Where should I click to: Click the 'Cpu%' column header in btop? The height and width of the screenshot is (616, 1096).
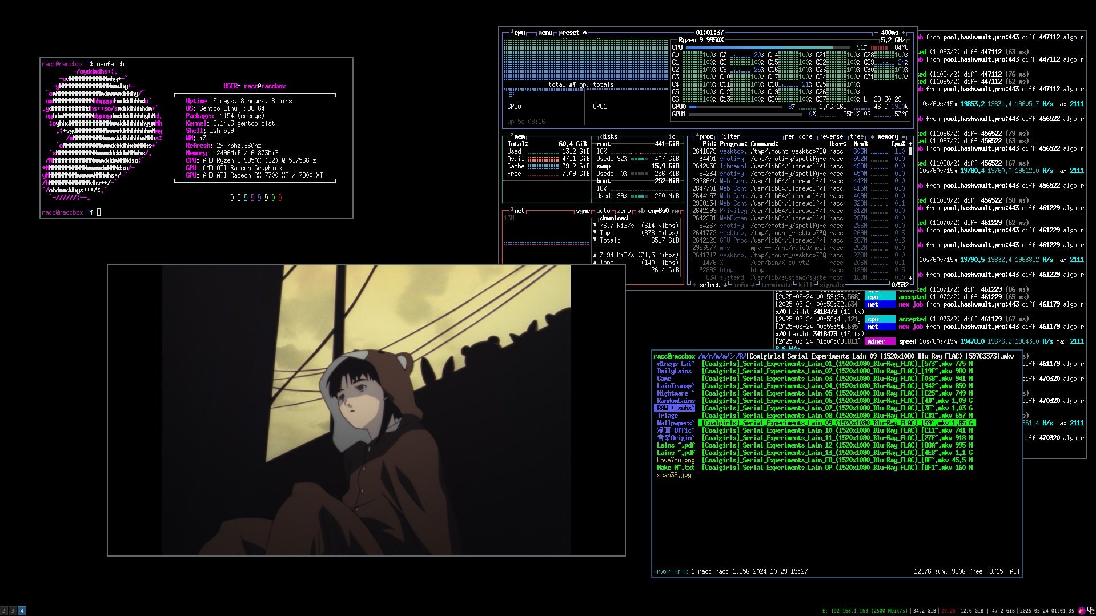[898, 144]
